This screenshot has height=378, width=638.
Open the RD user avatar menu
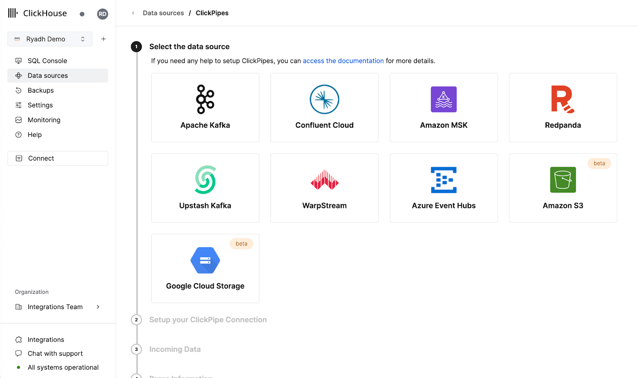point(102,14)
